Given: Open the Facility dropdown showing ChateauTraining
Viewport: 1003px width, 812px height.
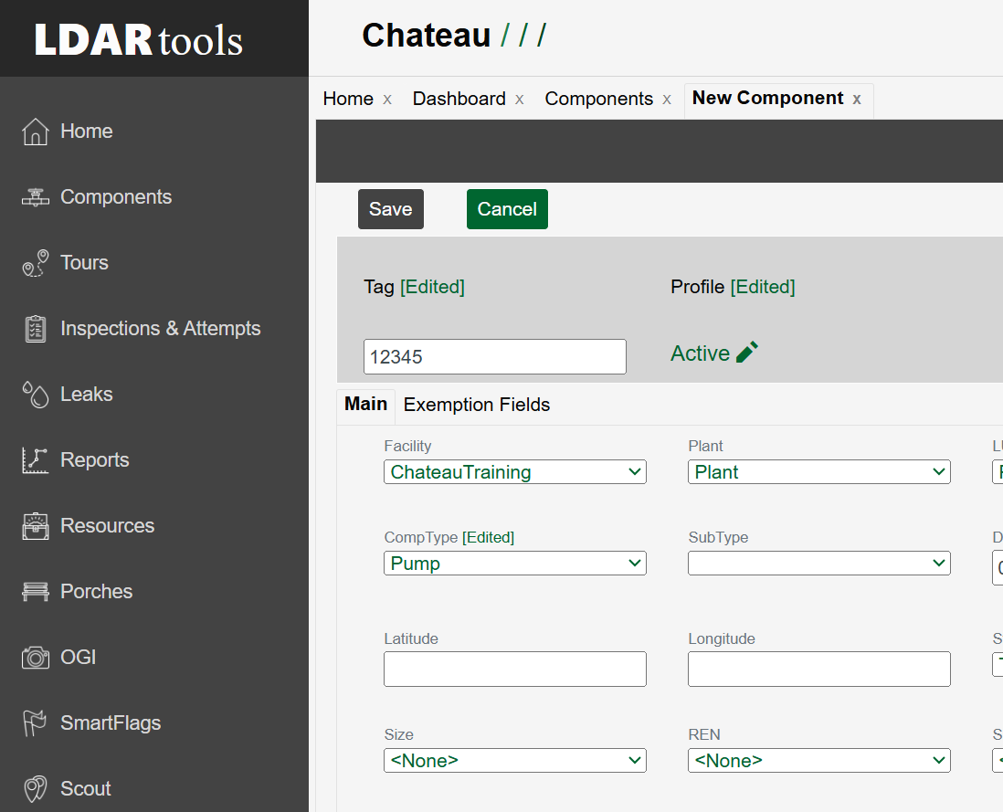Looking at the screenshot, I should click(515, 472).
